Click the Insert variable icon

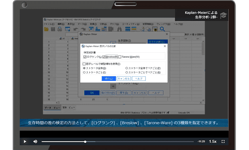pos(134,29)
